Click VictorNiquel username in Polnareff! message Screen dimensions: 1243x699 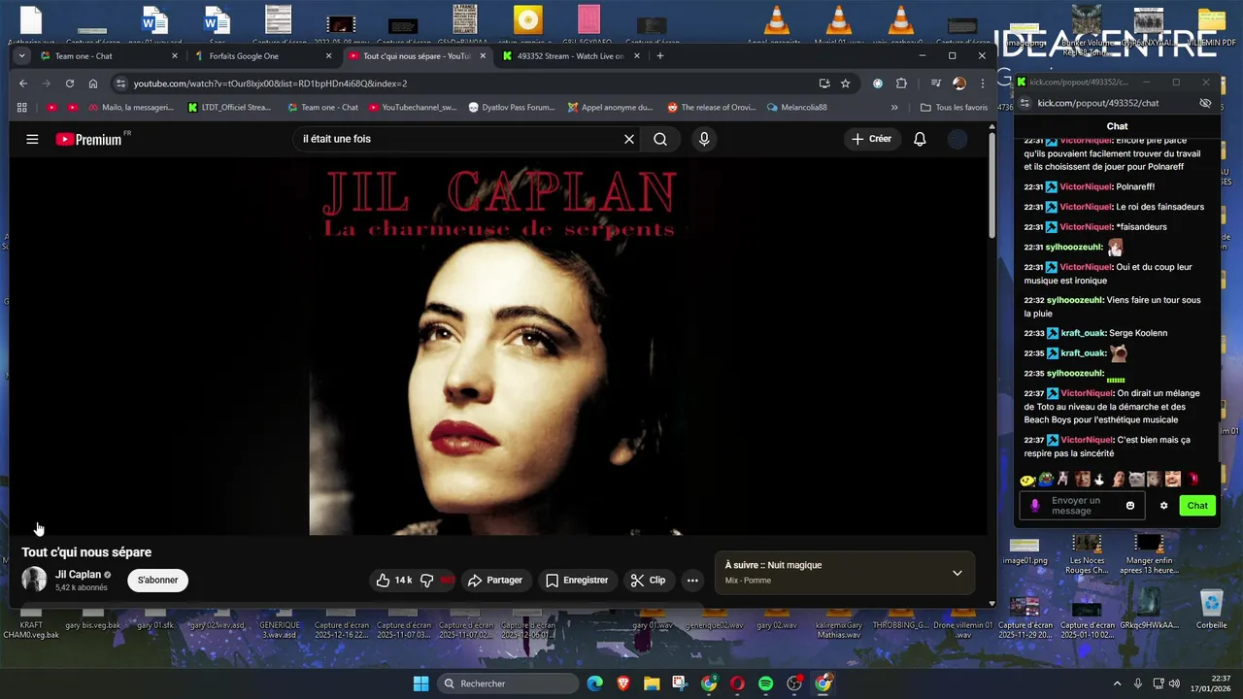click(x=1086, y=186)
